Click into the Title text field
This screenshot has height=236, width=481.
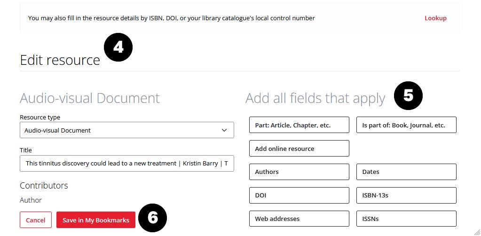(x=126, y=164)
